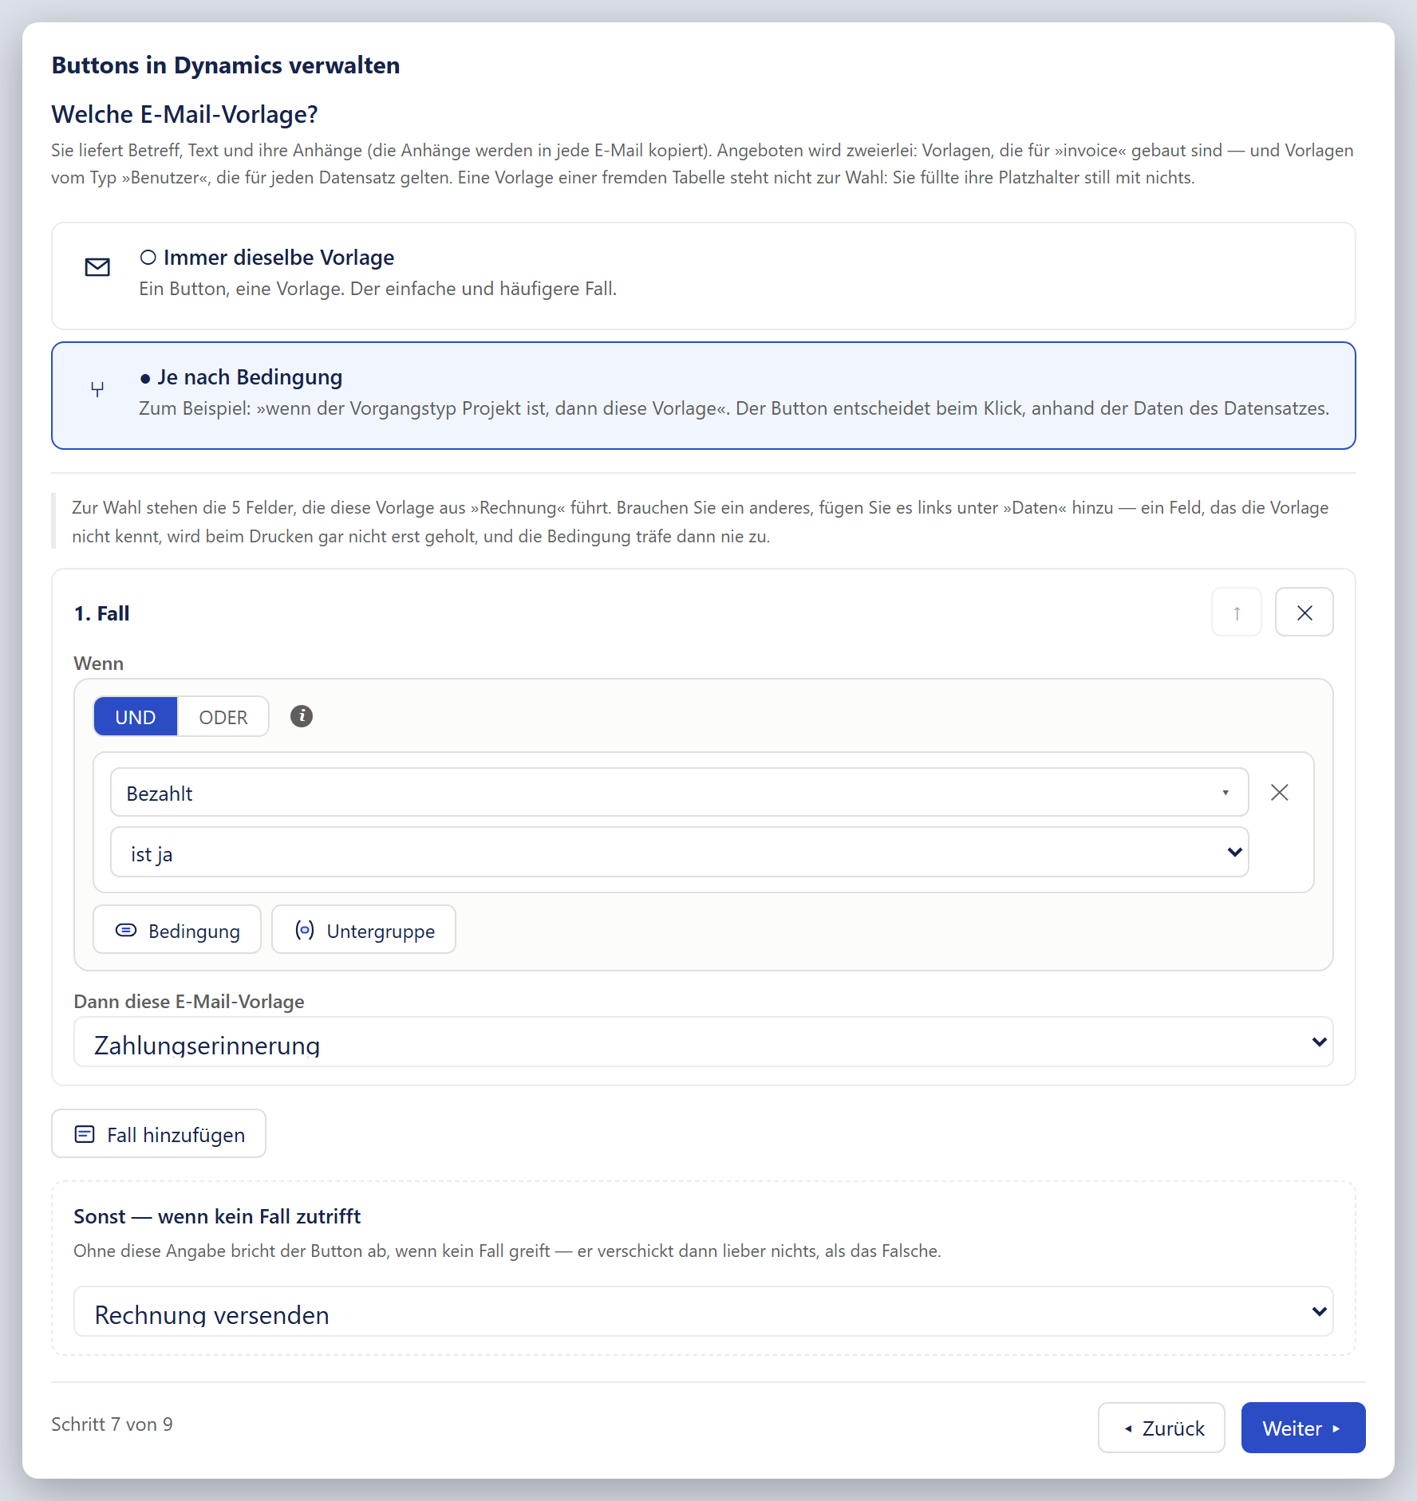Click the 'Buttons in Dynamics verwalten' title
Image resolution: width=1417 pixels, height=1501 pixels.
tap(226, 65)
